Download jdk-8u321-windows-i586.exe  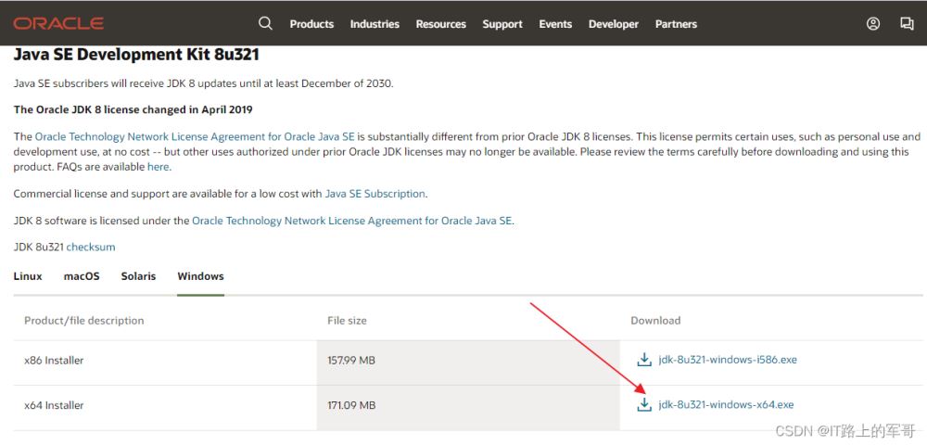728,360
